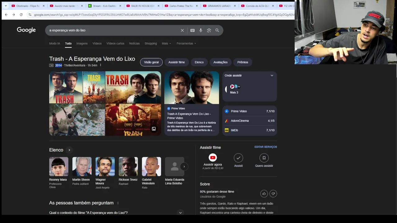Switch to the Obstinado - Filipe browser tab
The height and width of the screenshot is (223, 397).
click(28, 6)
